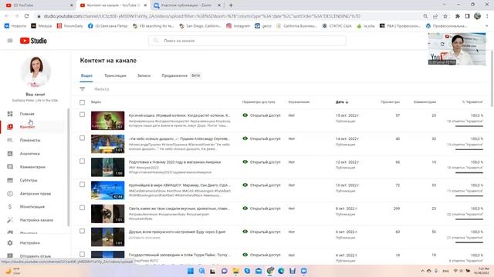Tick the select-all videos checkbox in header

click(83, 102)
